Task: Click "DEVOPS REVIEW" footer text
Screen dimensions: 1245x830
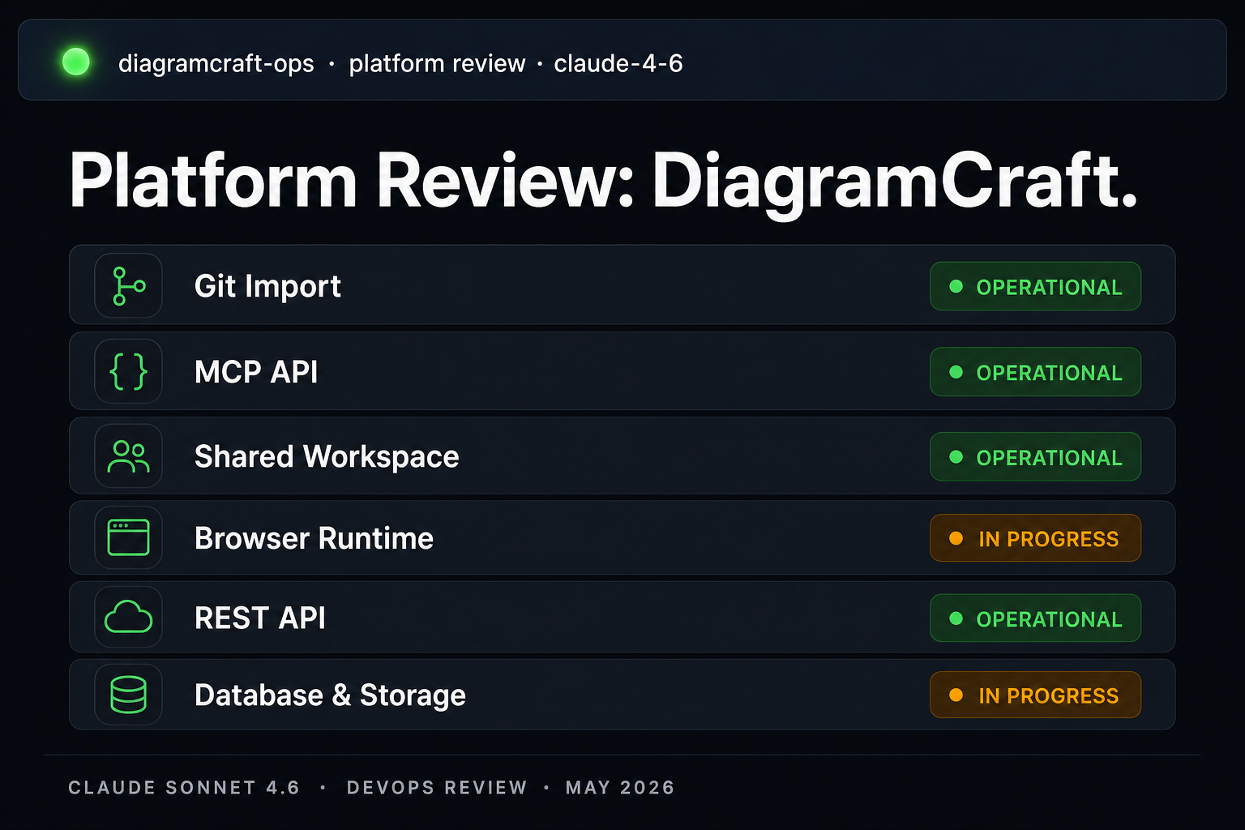Action: click(x=437, y=788)
